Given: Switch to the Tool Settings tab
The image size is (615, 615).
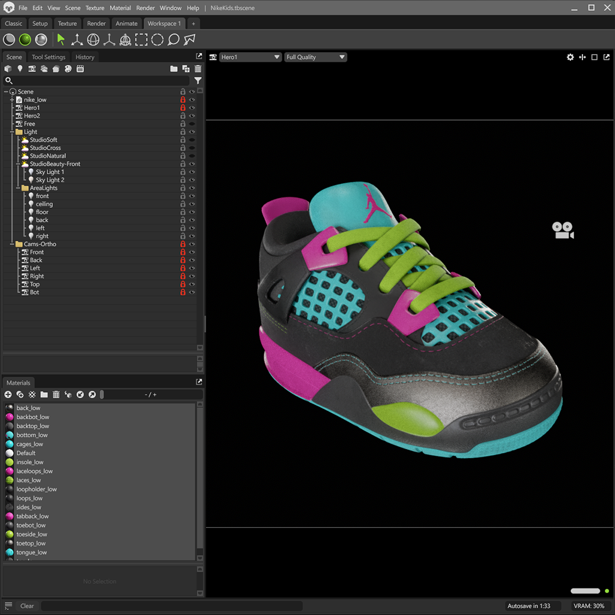Looking at the screenshot, I should 49,57.
